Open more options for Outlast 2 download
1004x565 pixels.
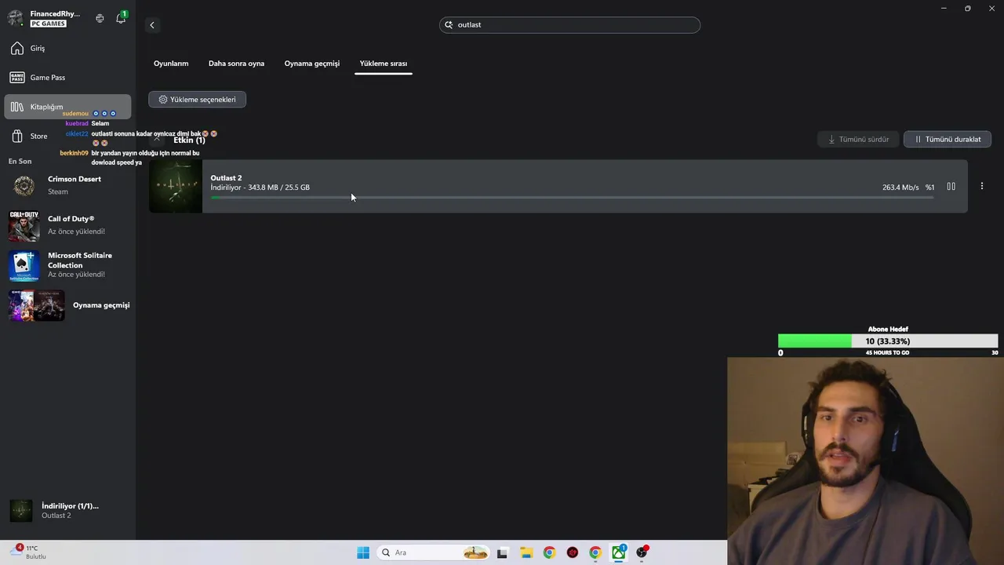point(981,187)
